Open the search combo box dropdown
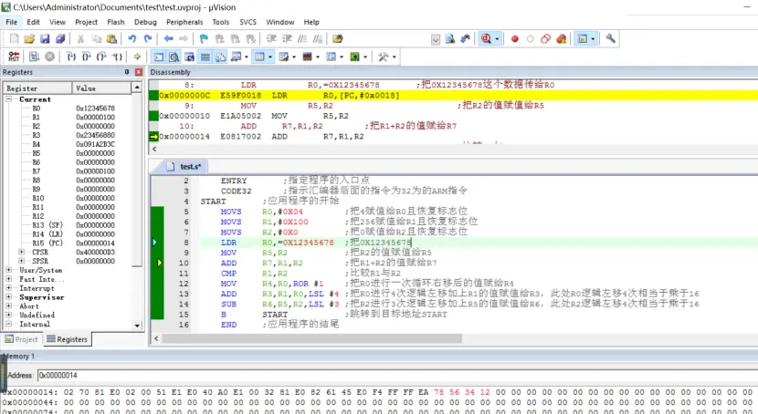 [x=436, y=39]
